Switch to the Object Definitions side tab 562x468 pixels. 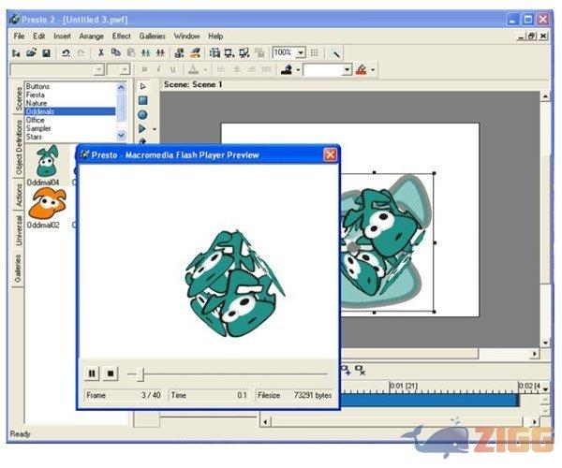[19, 146]
